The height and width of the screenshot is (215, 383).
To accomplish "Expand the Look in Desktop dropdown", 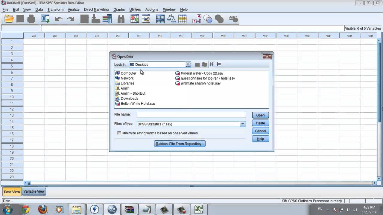I will tap(188, 64).
